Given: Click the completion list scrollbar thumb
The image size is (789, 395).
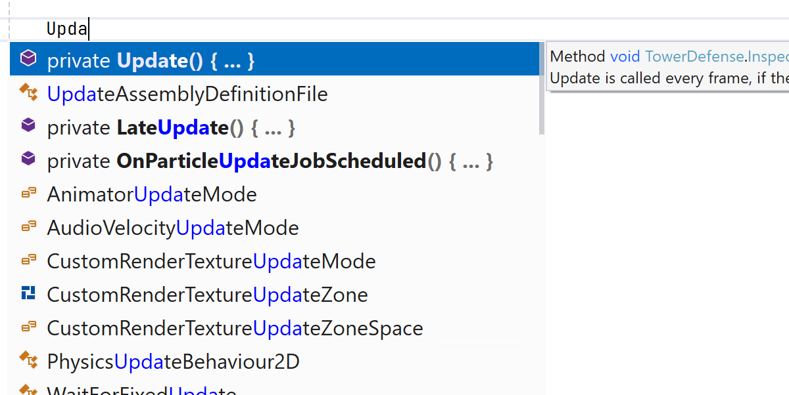Looking at the screenshot, I should point(542,89).
